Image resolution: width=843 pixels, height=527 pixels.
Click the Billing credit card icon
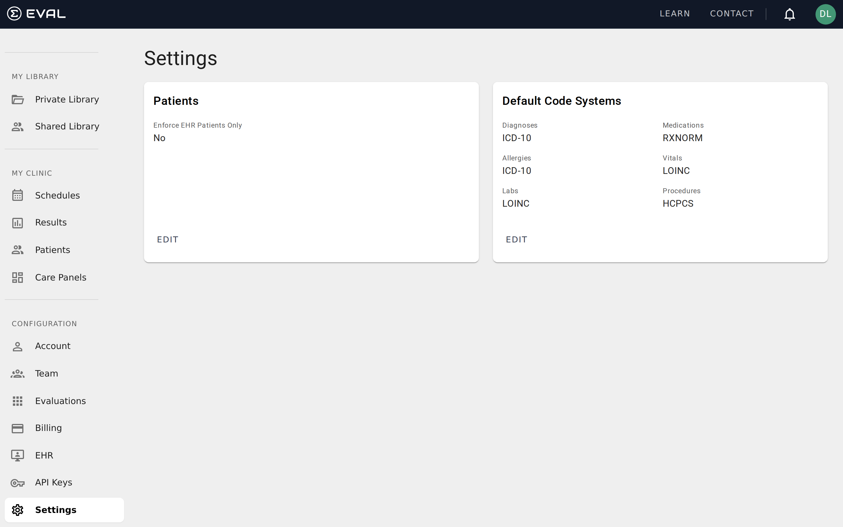click(x=18, y=428)
